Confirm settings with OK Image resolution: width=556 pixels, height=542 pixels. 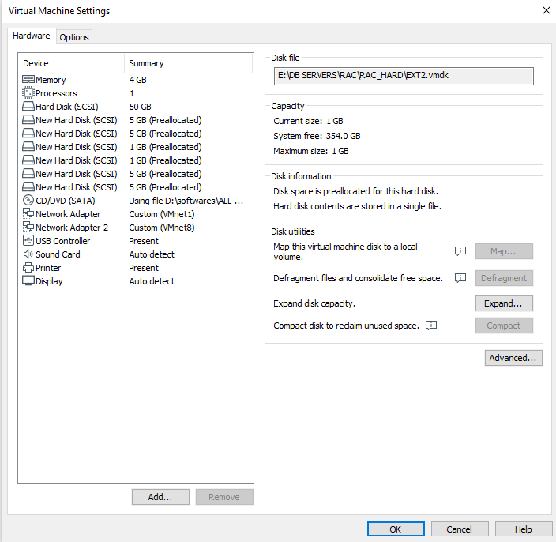pyautogui.click(x=396, y=529)
